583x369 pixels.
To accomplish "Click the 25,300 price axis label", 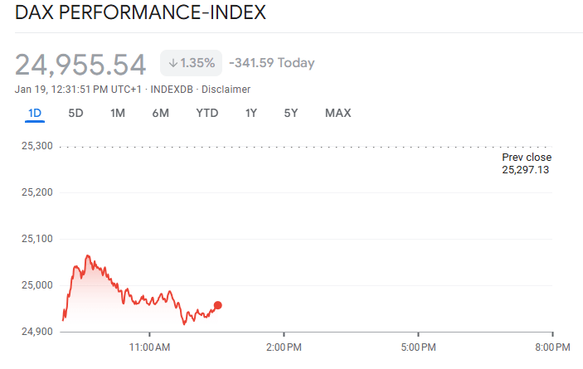I will (x=36, y=146).
